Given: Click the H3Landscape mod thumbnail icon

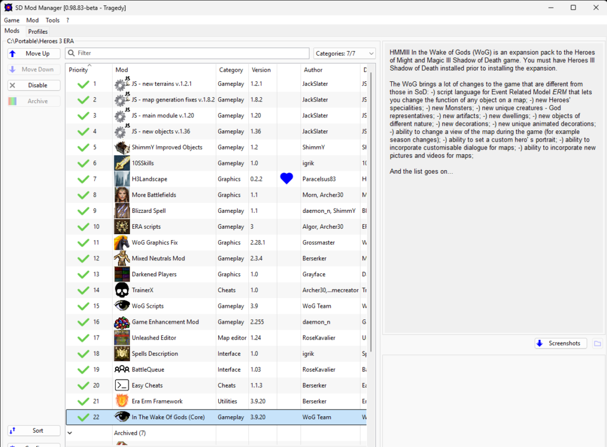Looking at the screenshot, I should point(122,179).
